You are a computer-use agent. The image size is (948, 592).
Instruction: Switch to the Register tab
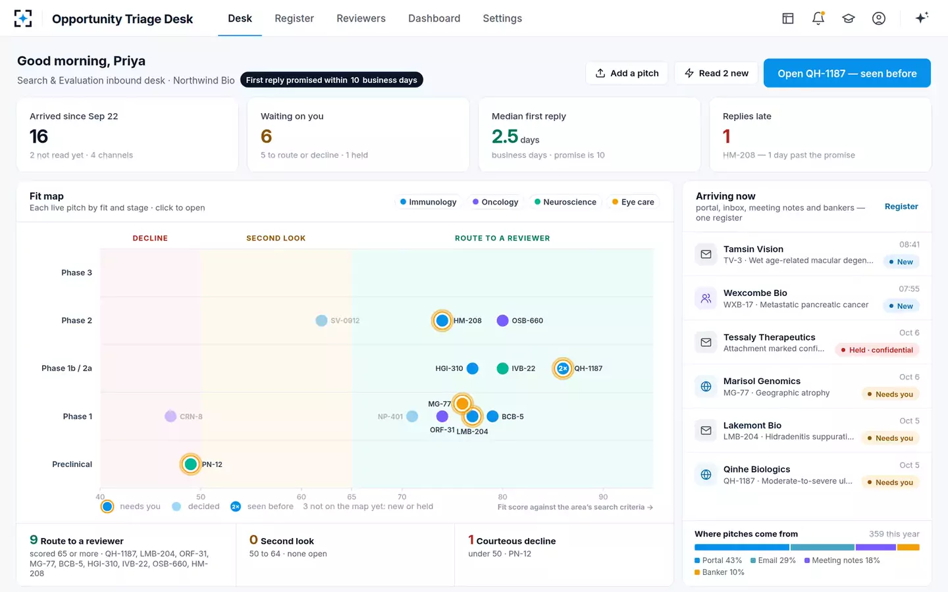pos(294,18)
